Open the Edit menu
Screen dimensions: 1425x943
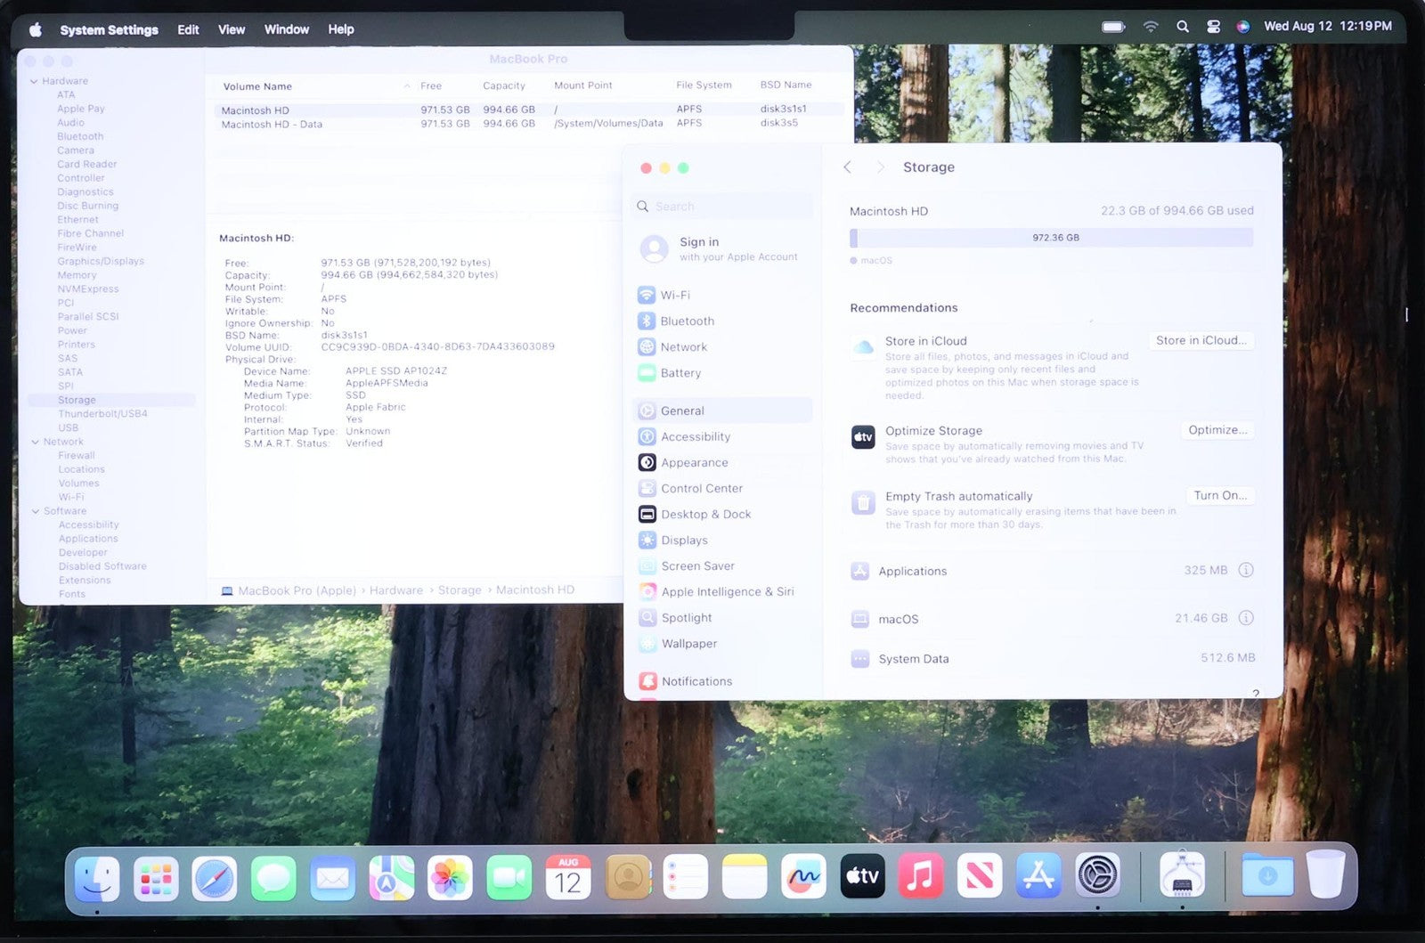pyautogui.click(x=188, y=29)
